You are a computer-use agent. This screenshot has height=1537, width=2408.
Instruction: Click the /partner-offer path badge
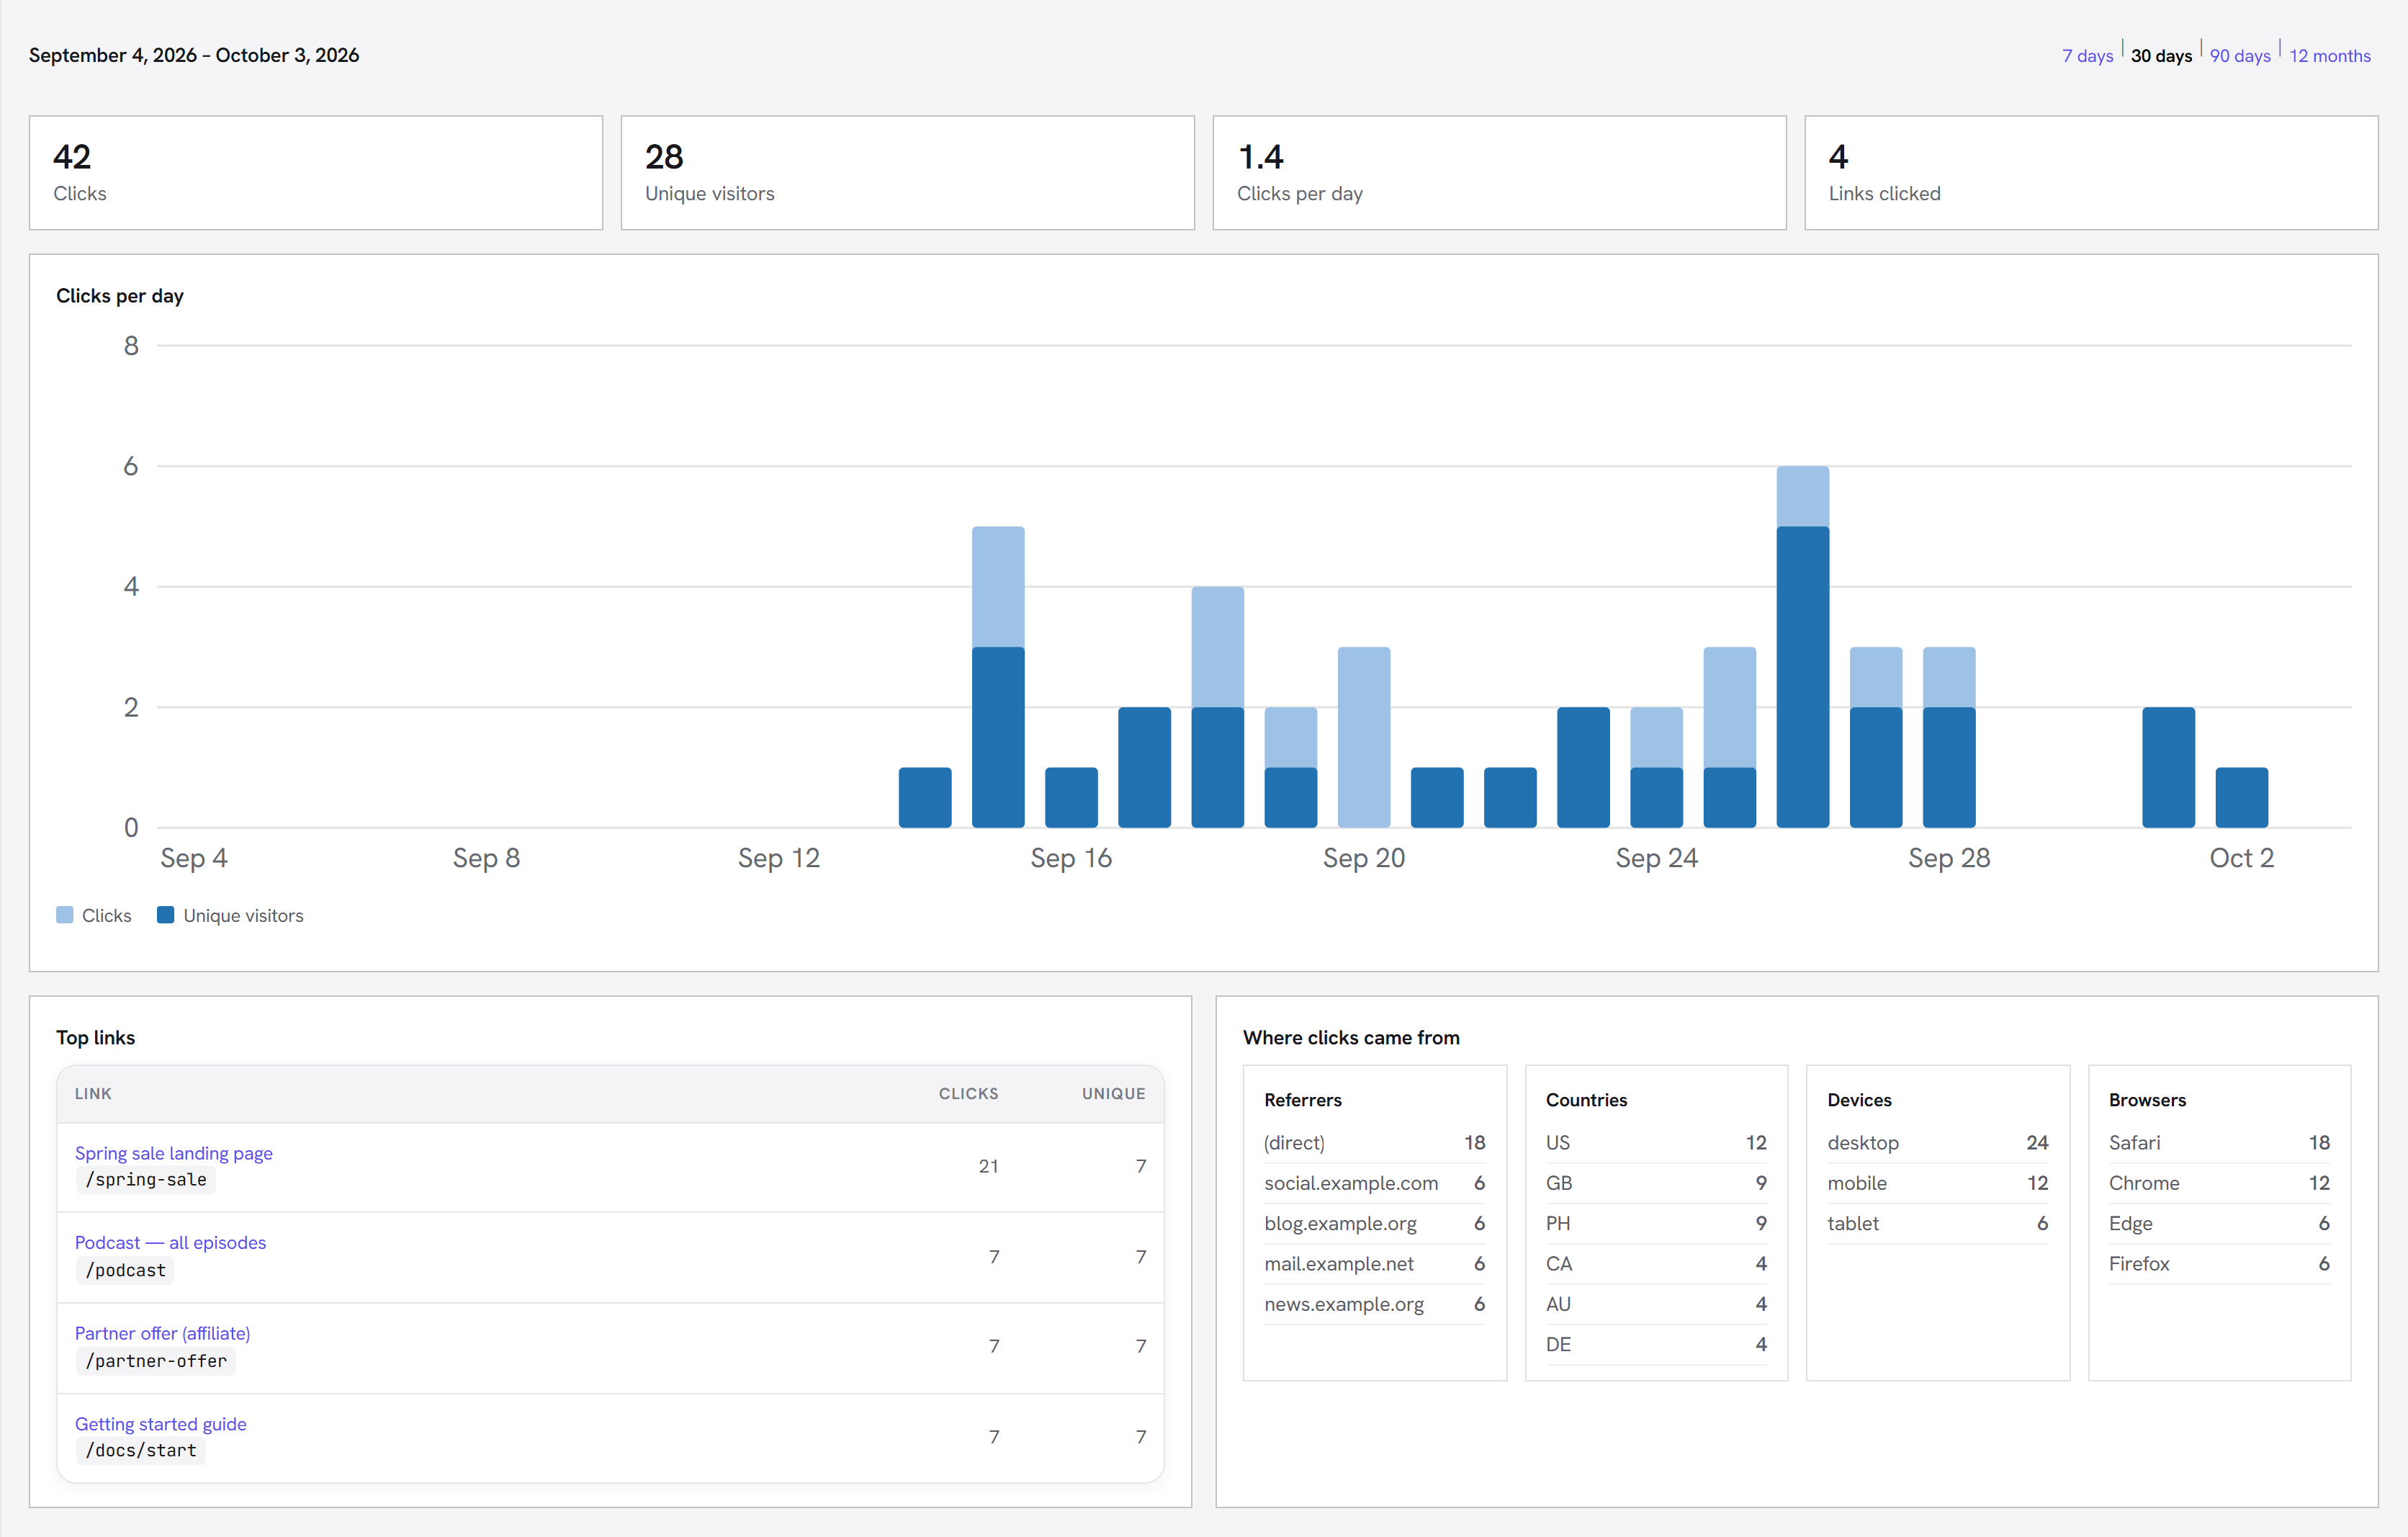pyautogui.click(x=156, y=1361)
